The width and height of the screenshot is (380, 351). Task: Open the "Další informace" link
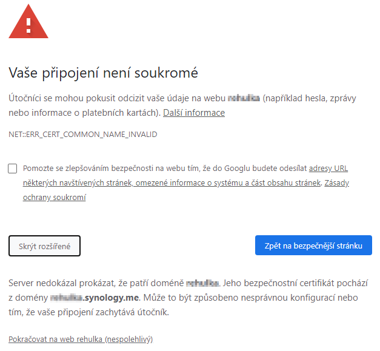point(194,113)
